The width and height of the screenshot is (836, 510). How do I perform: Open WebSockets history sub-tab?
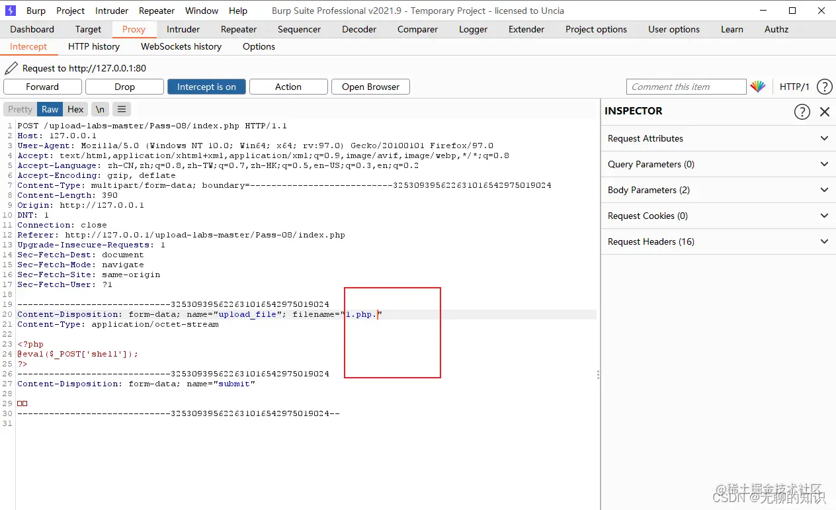(181, 46)
